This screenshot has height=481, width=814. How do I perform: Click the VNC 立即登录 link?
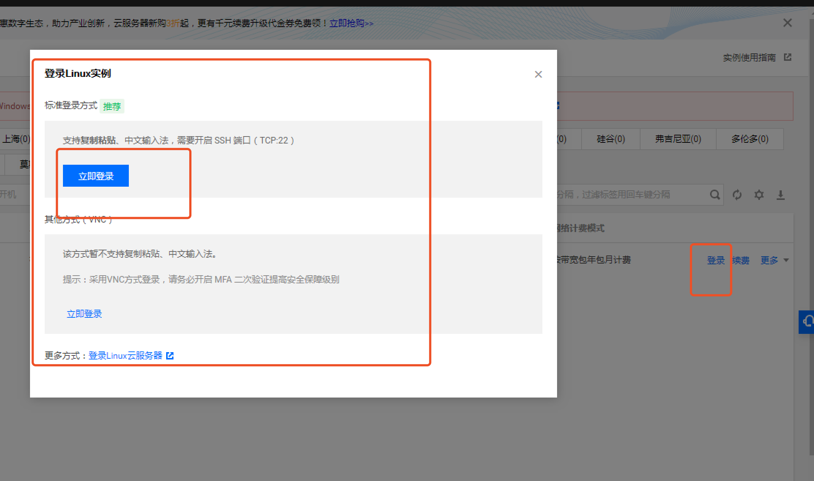84,314
